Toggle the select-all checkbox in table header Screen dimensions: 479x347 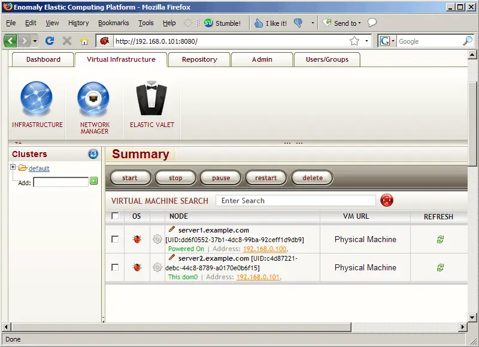pos(115,216)
